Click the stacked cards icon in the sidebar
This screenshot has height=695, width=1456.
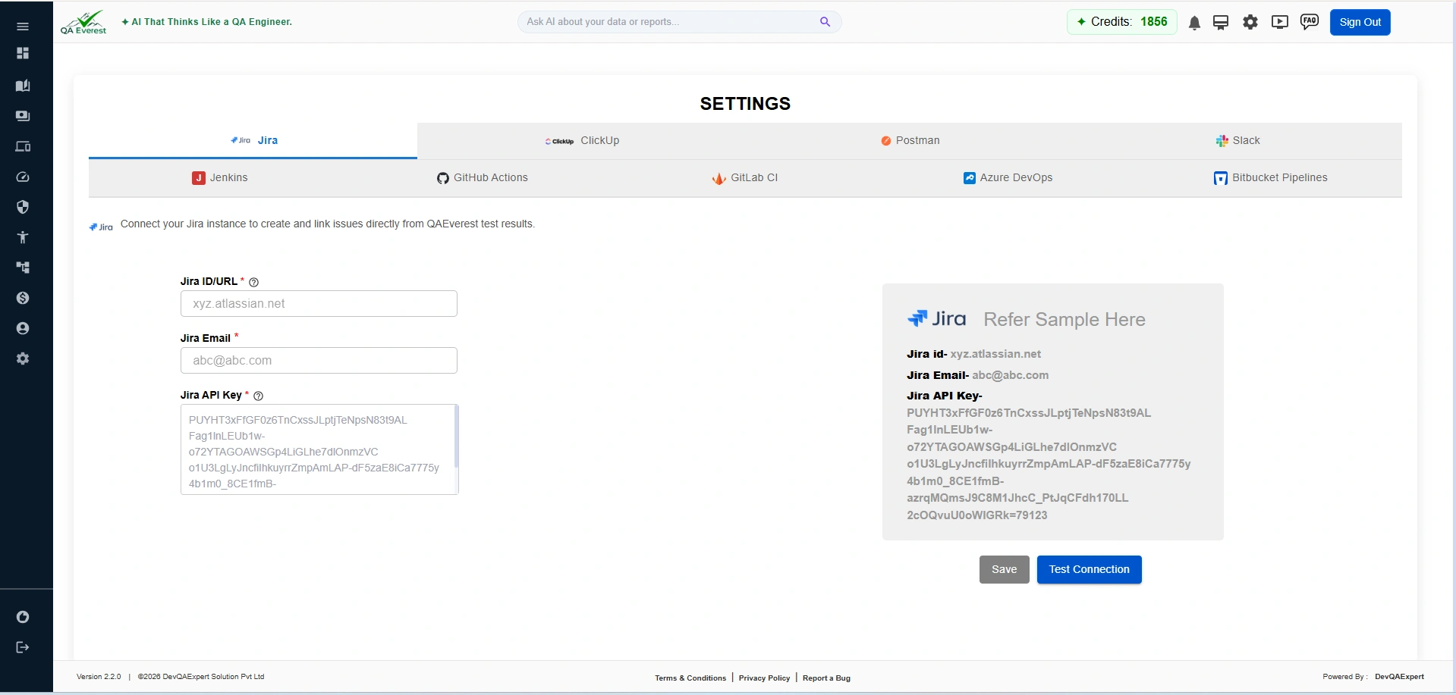(x=23, y=116)
